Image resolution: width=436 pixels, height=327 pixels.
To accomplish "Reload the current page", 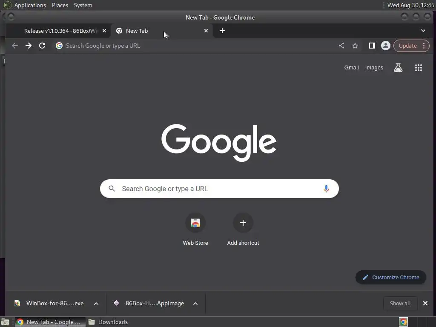I will 42,46.
